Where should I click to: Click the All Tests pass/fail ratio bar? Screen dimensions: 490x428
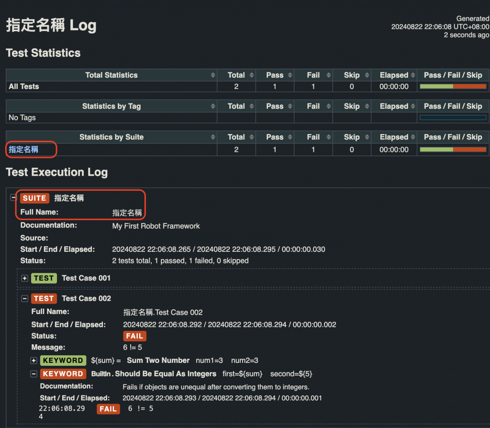[x=453, y=87]
